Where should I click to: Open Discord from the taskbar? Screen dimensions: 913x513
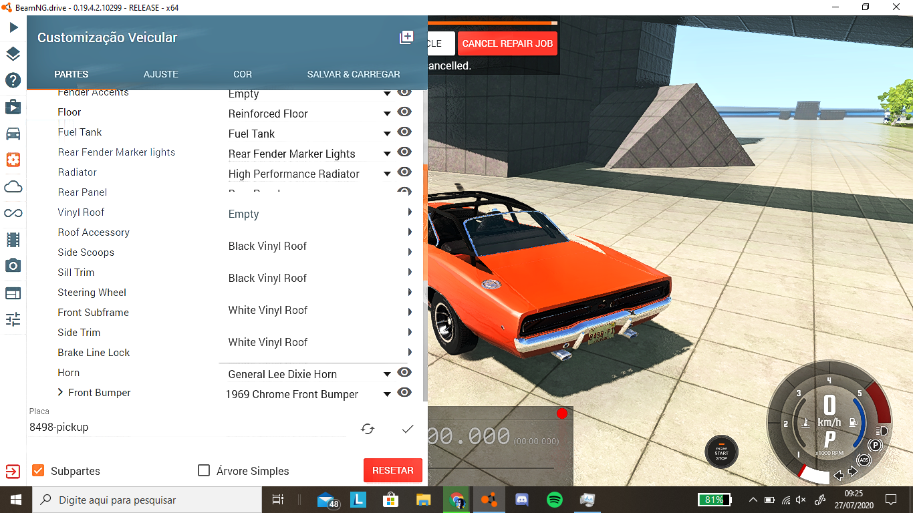[522, 500]
